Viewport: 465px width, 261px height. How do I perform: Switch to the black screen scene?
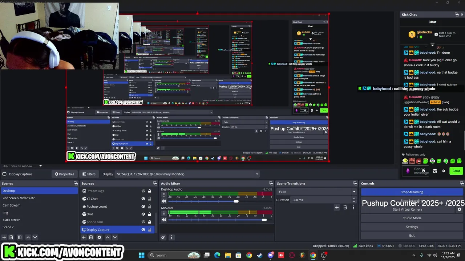click(x=39, y=220)
